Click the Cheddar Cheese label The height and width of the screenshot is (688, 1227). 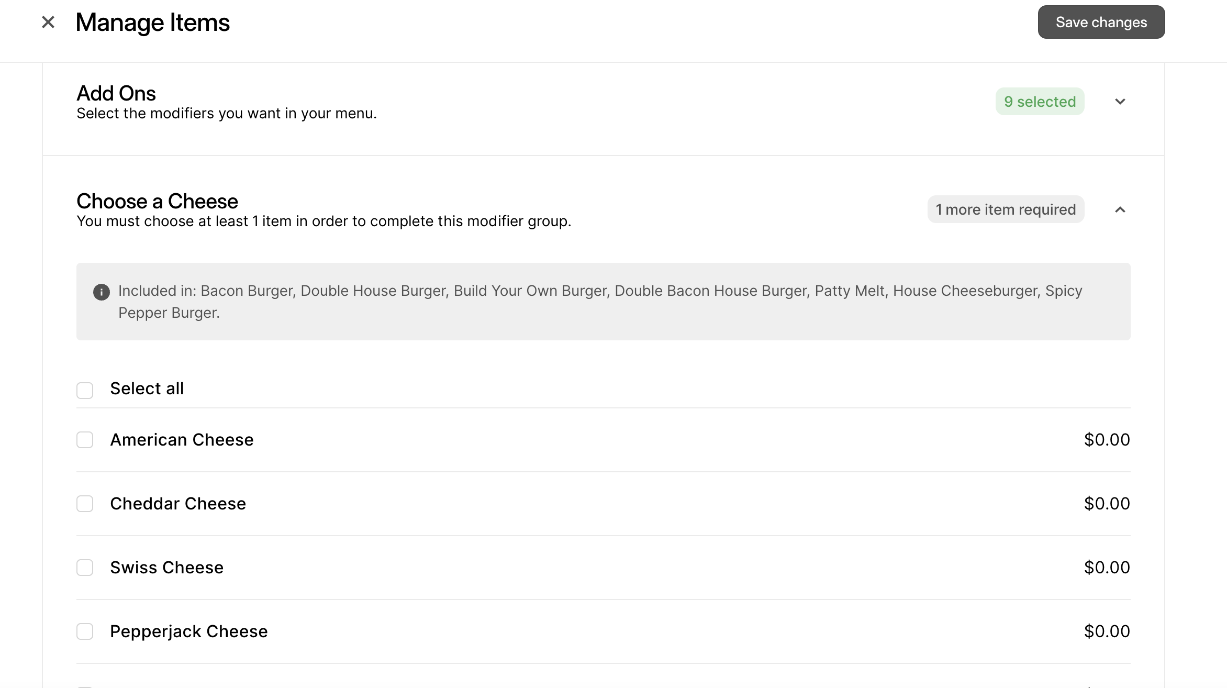(x=178, y=504)
